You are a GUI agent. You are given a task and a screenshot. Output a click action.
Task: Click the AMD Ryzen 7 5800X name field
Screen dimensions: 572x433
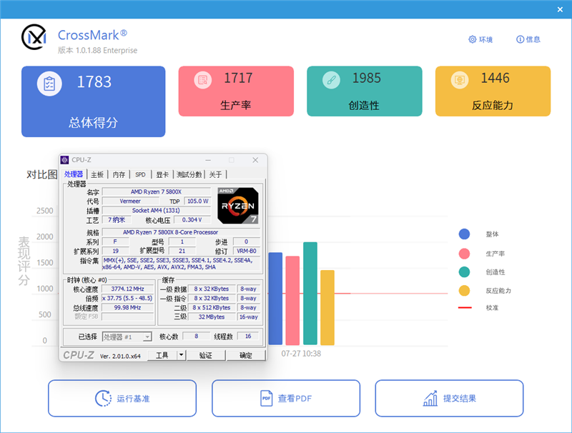(x=156, y=191)
